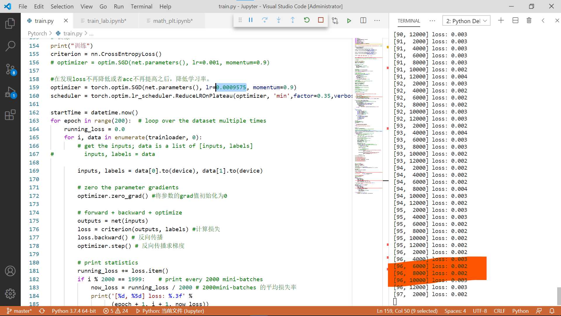This screenshot has height=316, width=561.
Task: Click the Run Cell icon
Action: pos(349,20)
